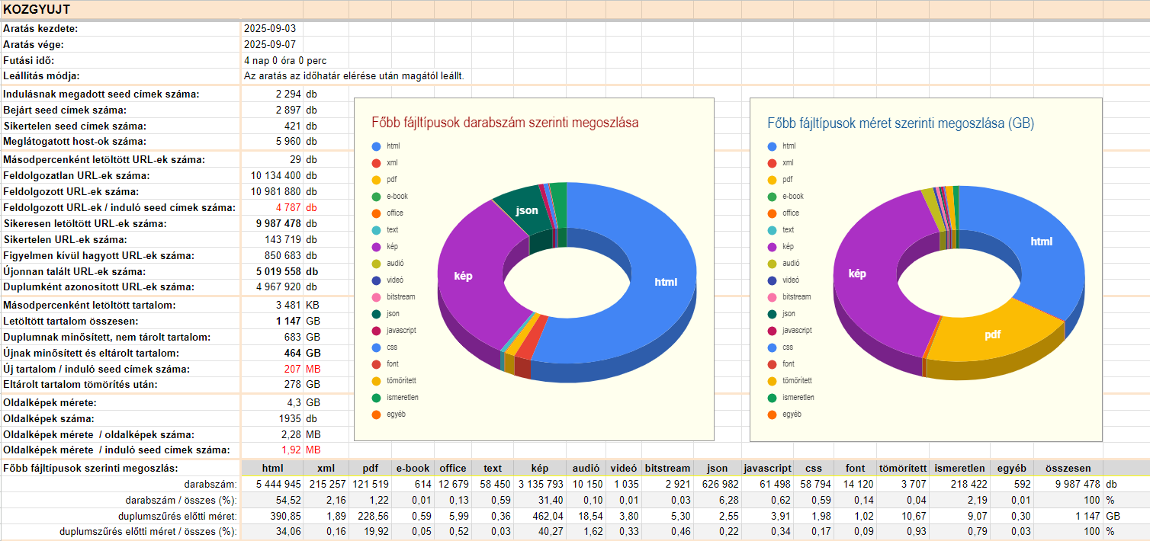Click the chart title 'Főbb fájltípusok darabszám szerinti megoszlása'
1150x541 pixels.
[x=505, y=123]
